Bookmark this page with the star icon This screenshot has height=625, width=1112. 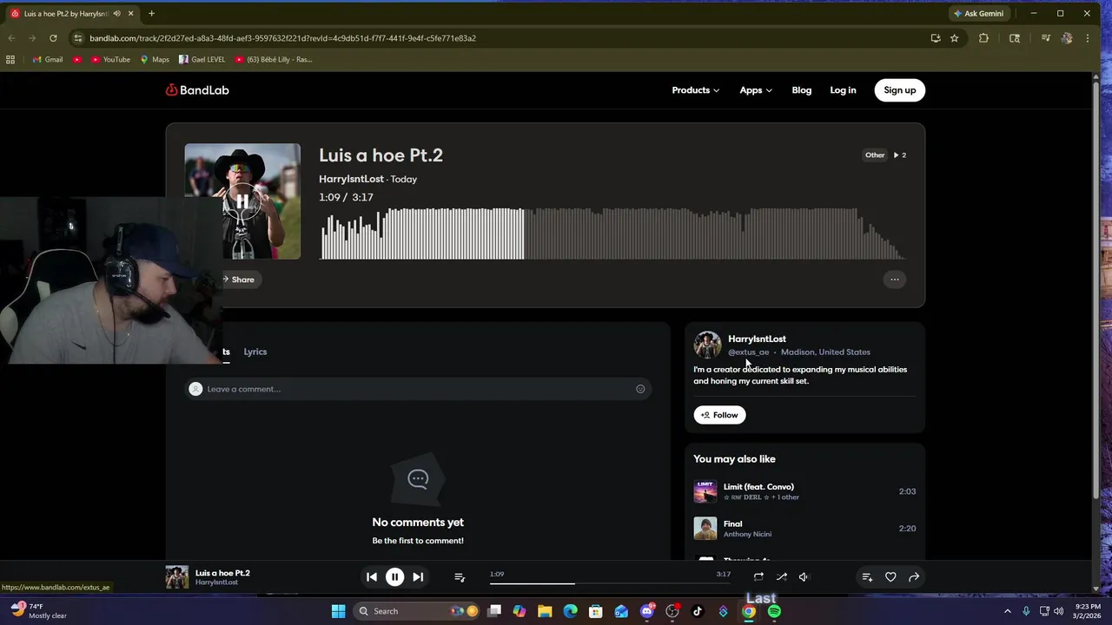click(x=954, y=38)
